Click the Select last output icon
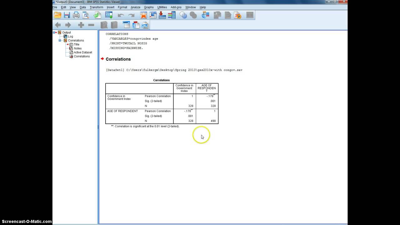The height and width of the screenshot is (225, 400). coord(205,15)
